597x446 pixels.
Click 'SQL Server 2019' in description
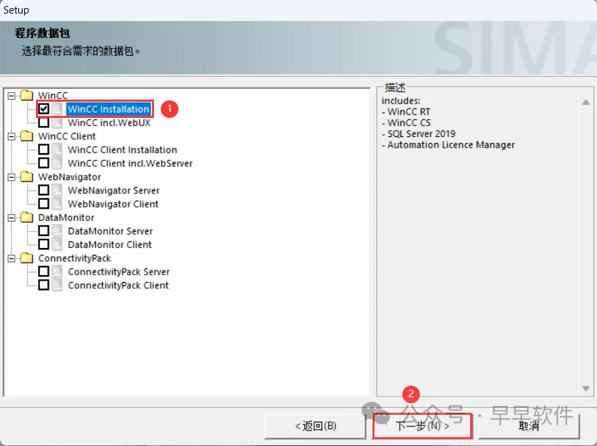pos(421,134)
